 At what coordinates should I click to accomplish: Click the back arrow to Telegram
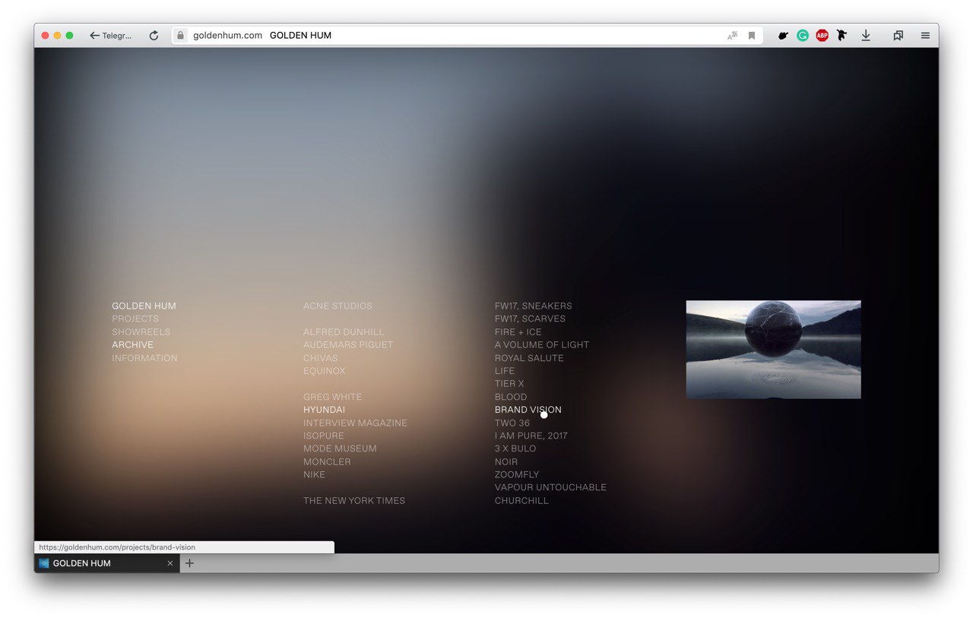[x=111, y=35]
